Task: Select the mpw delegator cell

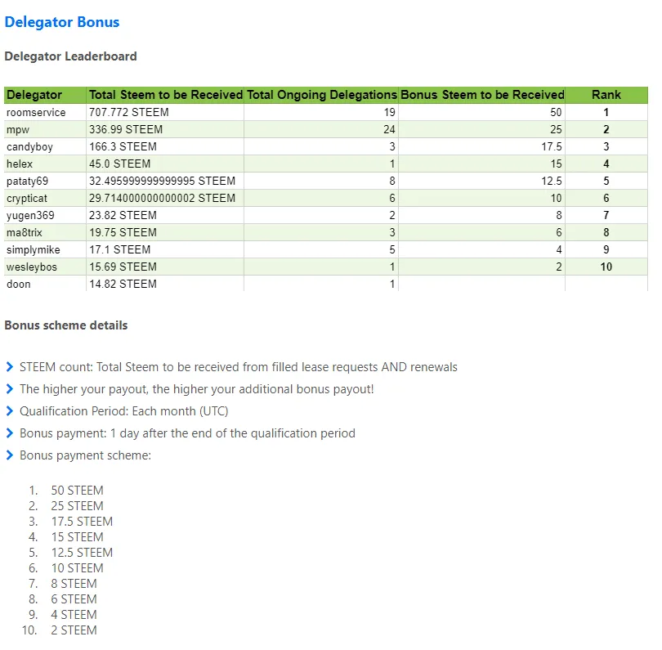Action: 45,130
